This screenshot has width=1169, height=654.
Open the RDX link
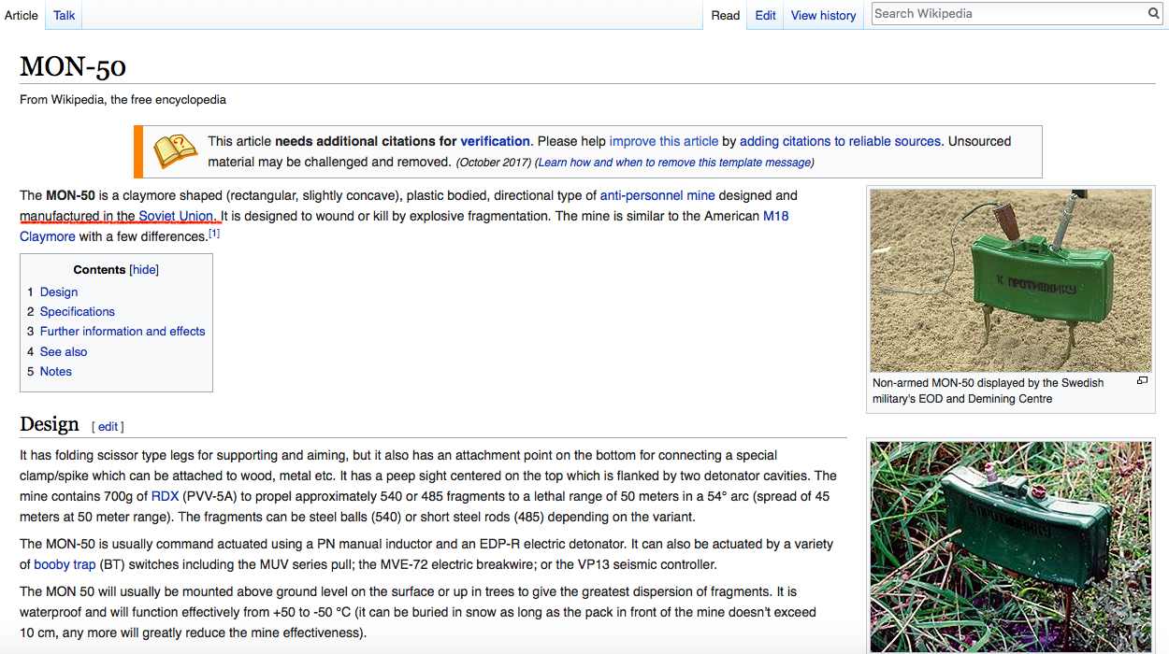pos(165,496)
